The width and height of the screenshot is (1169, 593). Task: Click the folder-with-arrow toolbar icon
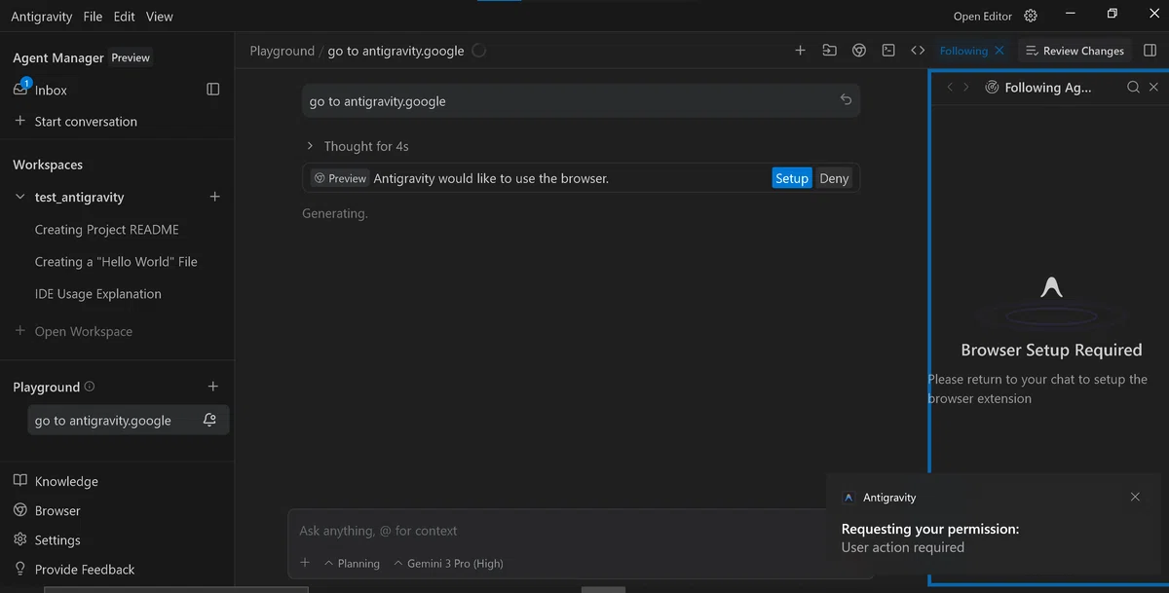pos(830,51)
